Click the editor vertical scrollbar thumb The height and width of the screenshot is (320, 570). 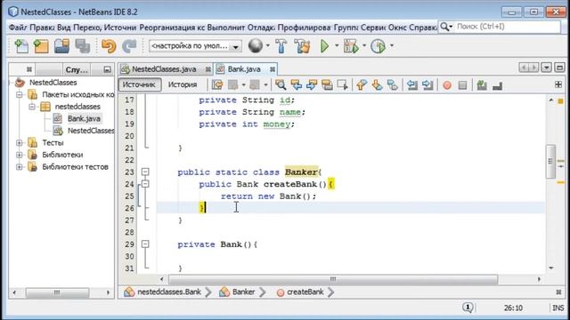pyautogui.click(x=550, y=161)
